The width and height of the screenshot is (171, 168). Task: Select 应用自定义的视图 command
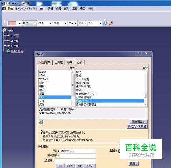(109, 104)
